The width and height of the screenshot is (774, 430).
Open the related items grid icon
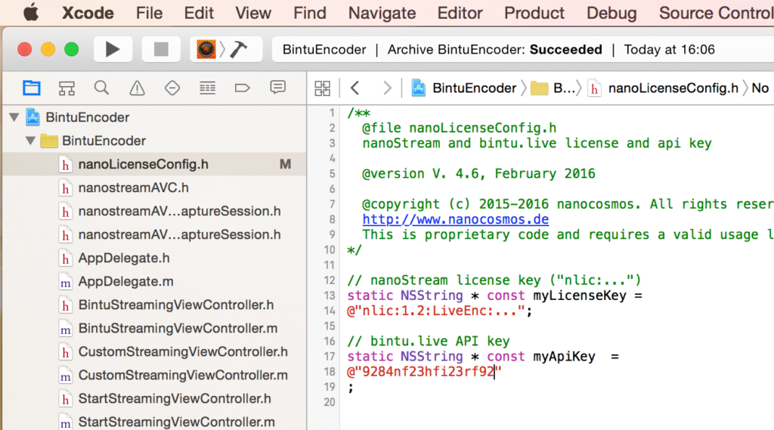pos(323,88)
